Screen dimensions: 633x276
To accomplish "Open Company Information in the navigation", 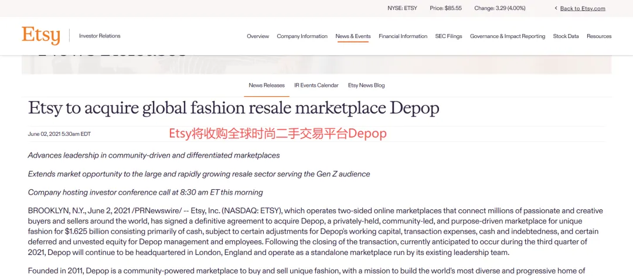I will coord(302,36).
